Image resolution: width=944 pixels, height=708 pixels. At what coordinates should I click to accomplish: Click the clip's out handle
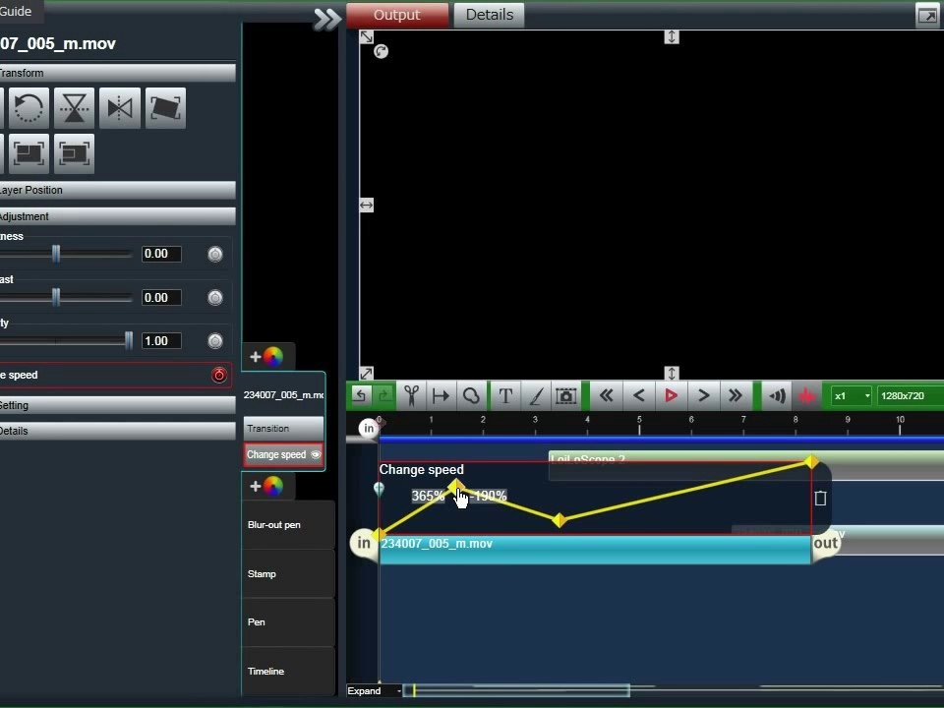[x=825, y=544]
